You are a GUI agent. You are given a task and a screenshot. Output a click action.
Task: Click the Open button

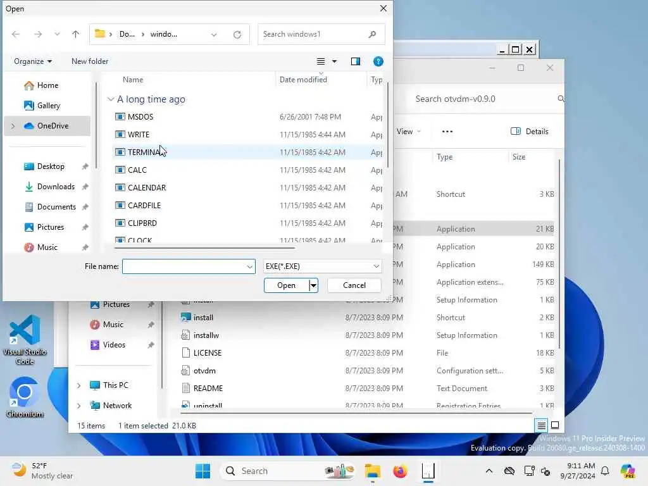[x=287, y=285]
